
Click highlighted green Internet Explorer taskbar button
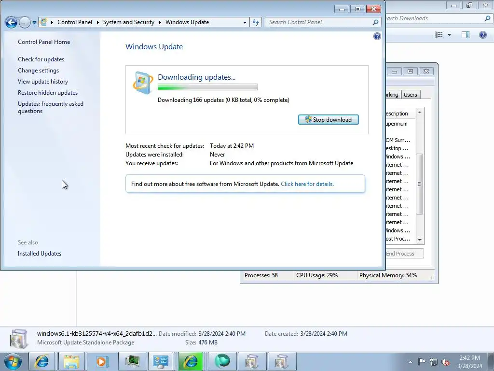[191, 361]
